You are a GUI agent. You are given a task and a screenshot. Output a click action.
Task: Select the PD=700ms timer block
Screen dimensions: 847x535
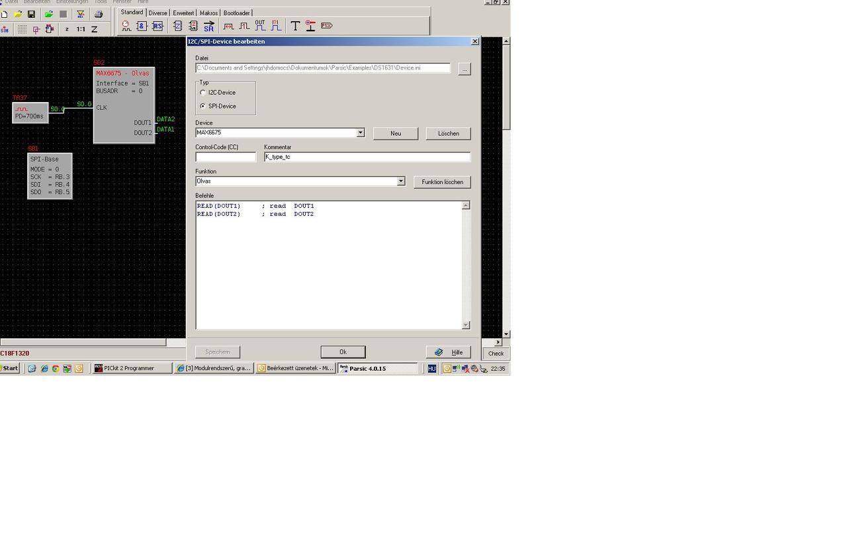pos(30,113)
